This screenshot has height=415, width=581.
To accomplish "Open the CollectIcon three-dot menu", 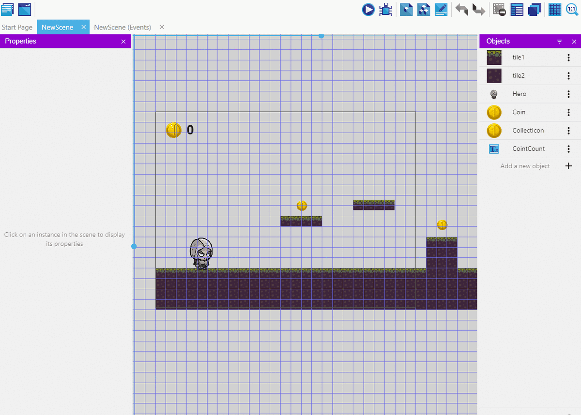I will [x=569, y=131].
